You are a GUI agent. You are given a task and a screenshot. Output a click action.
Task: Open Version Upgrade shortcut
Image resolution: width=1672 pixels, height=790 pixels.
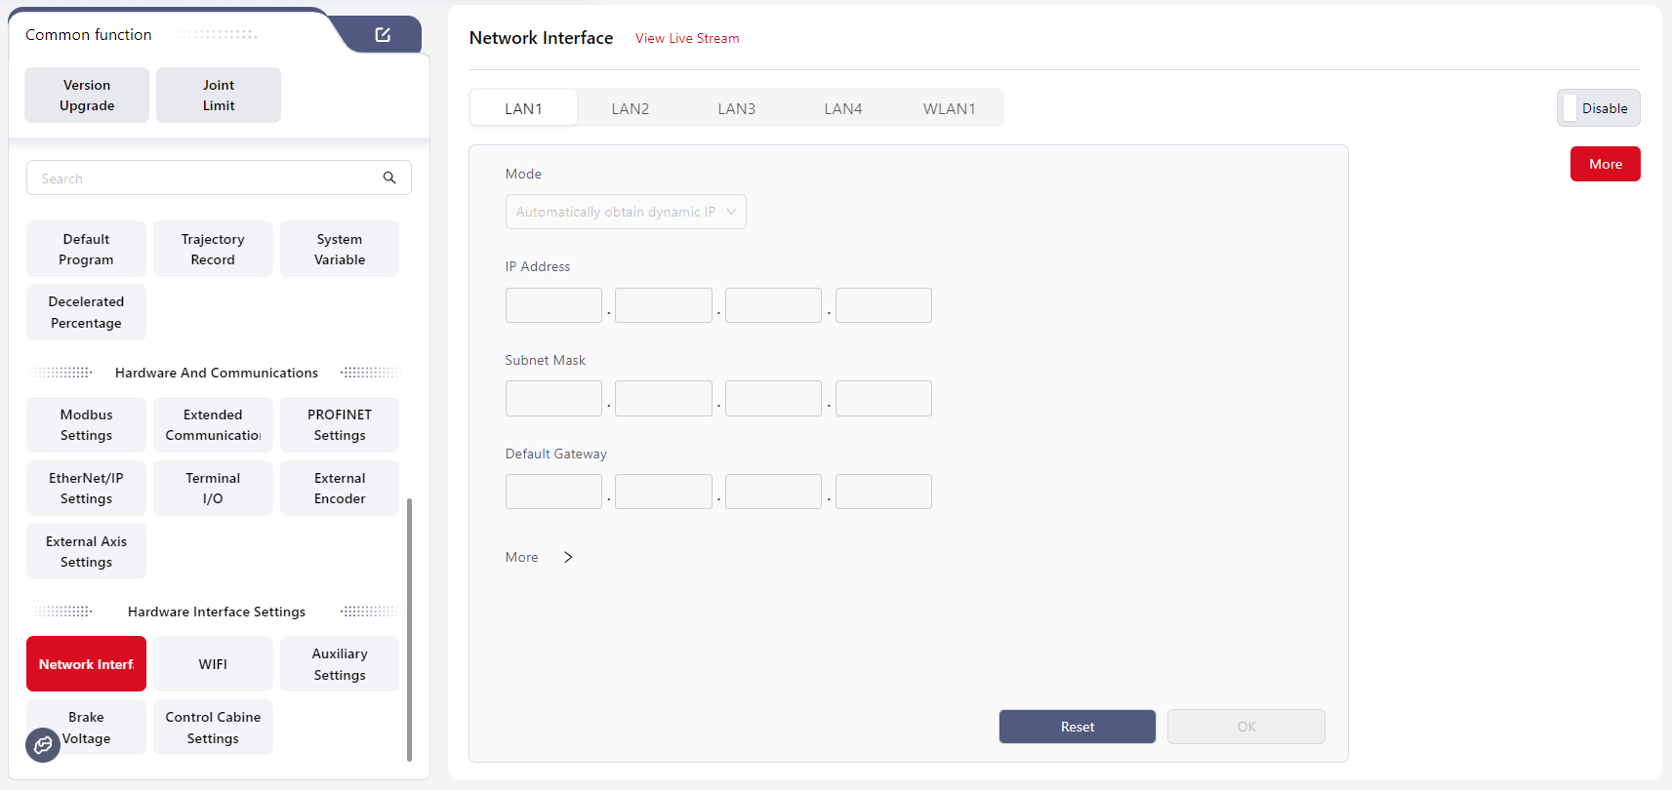(x=87, y=96)
